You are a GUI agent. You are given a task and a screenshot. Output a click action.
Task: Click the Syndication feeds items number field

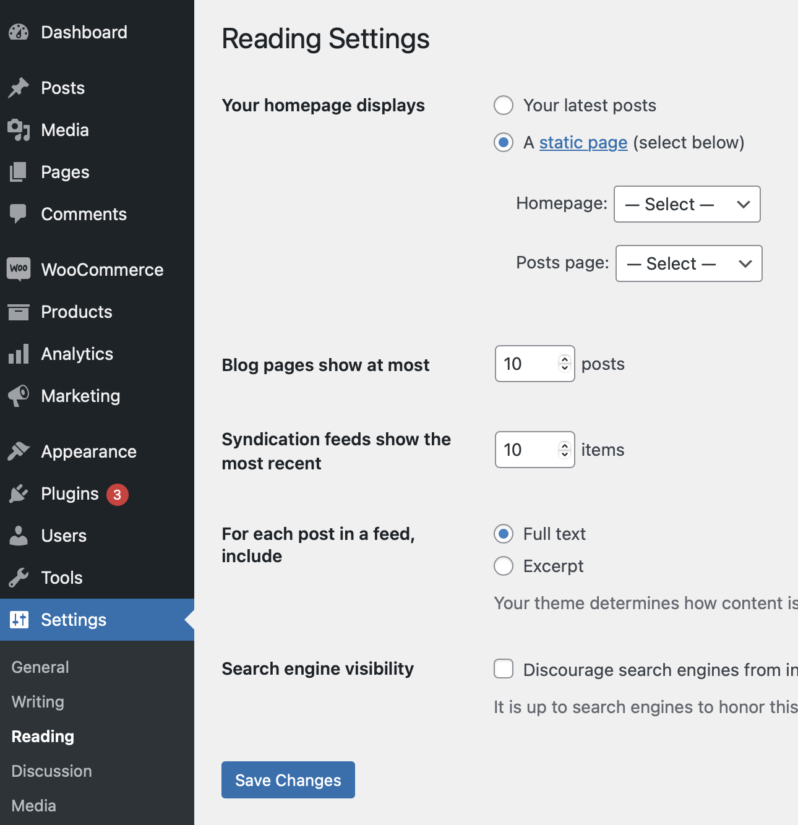[x=535, y=450]
